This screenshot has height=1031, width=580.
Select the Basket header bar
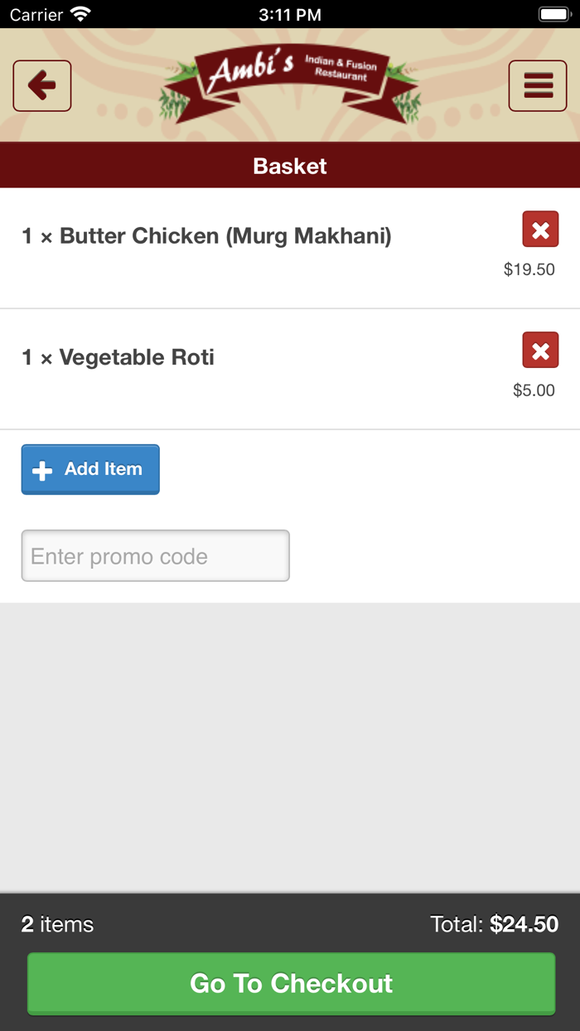[x=289, y=165]
